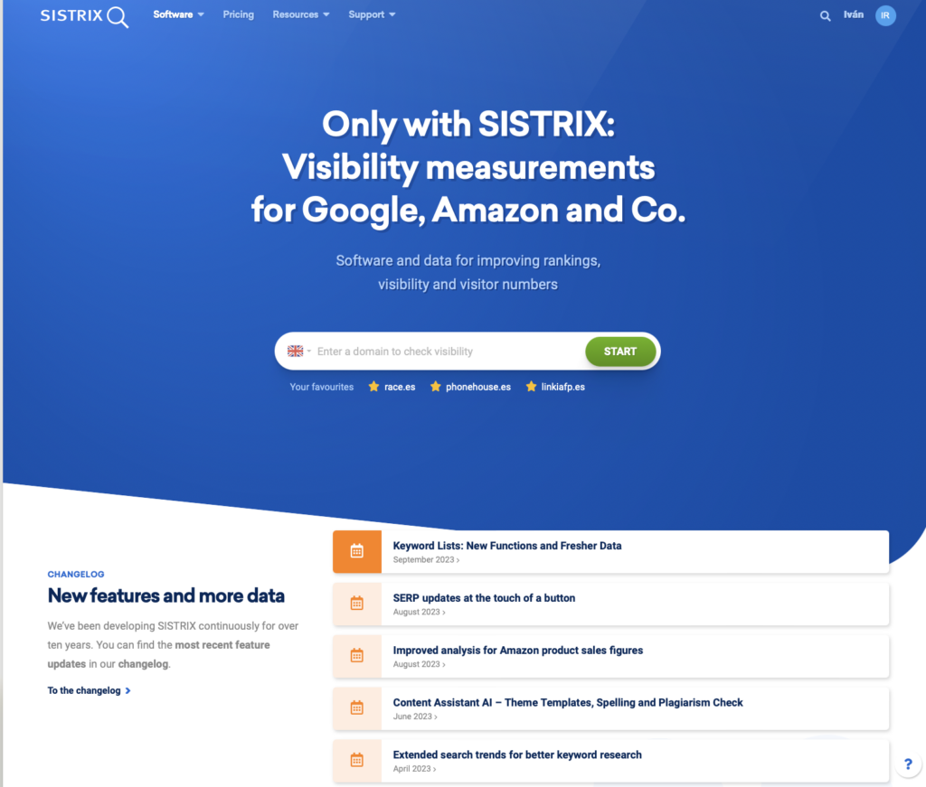
Task: Click the star icon beside linkiafp.es
Action: pyautogui.click(x=531, y=387)
